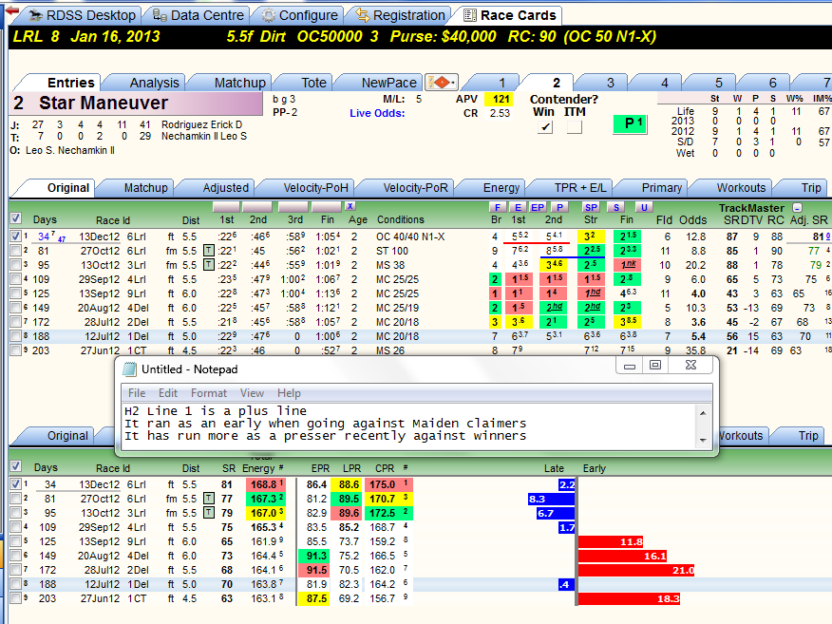Click the S running style button
Viewport: 832px width, 624px height.
(x=616, y=207)
